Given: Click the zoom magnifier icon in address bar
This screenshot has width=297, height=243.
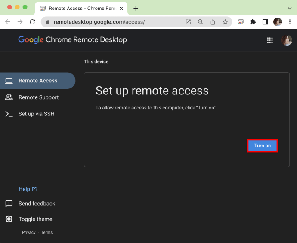Looking at the screenshot, I should [x=201, y=22].
